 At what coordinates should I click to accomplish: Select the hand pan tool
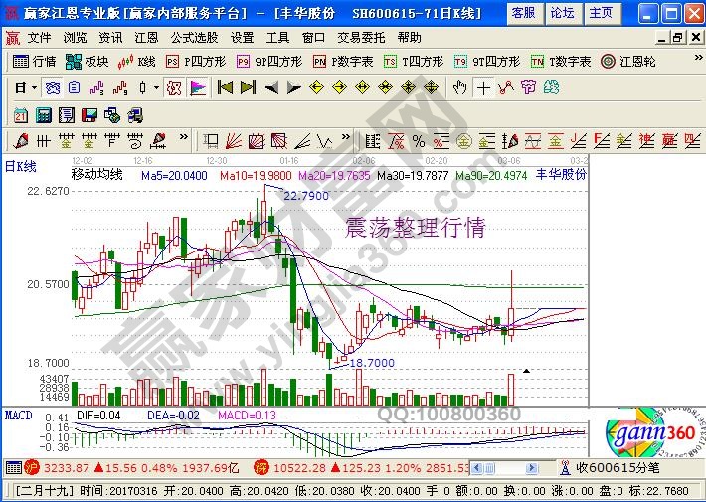459,87
